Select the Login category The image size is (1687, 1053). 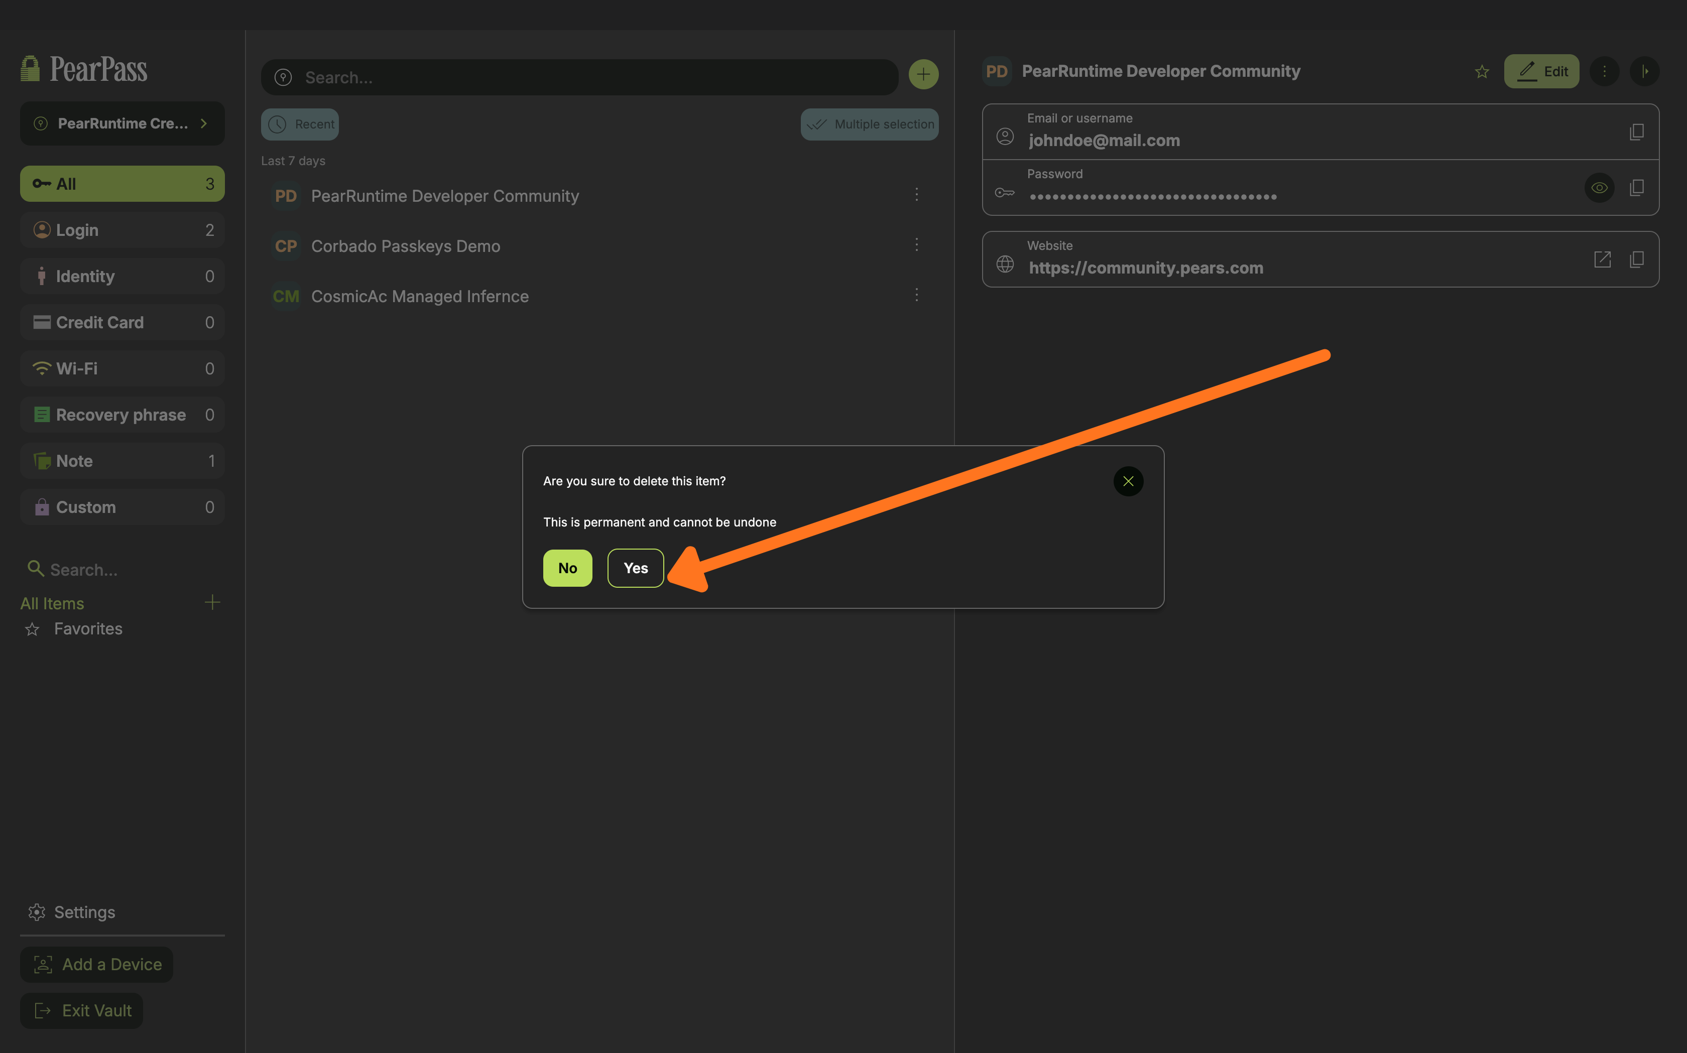tap(123, 230)
